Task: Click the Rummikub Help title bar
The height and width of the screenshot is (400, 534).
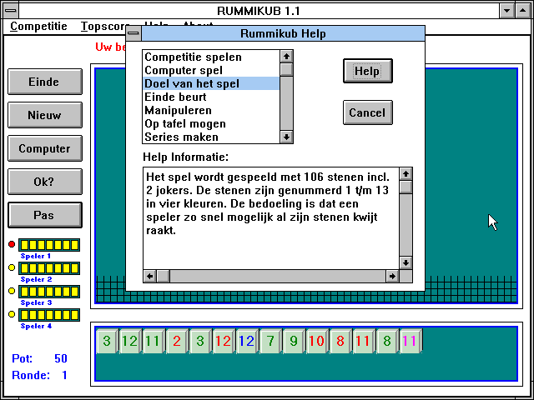Action: pyautogui.click(x=283, y=33)
